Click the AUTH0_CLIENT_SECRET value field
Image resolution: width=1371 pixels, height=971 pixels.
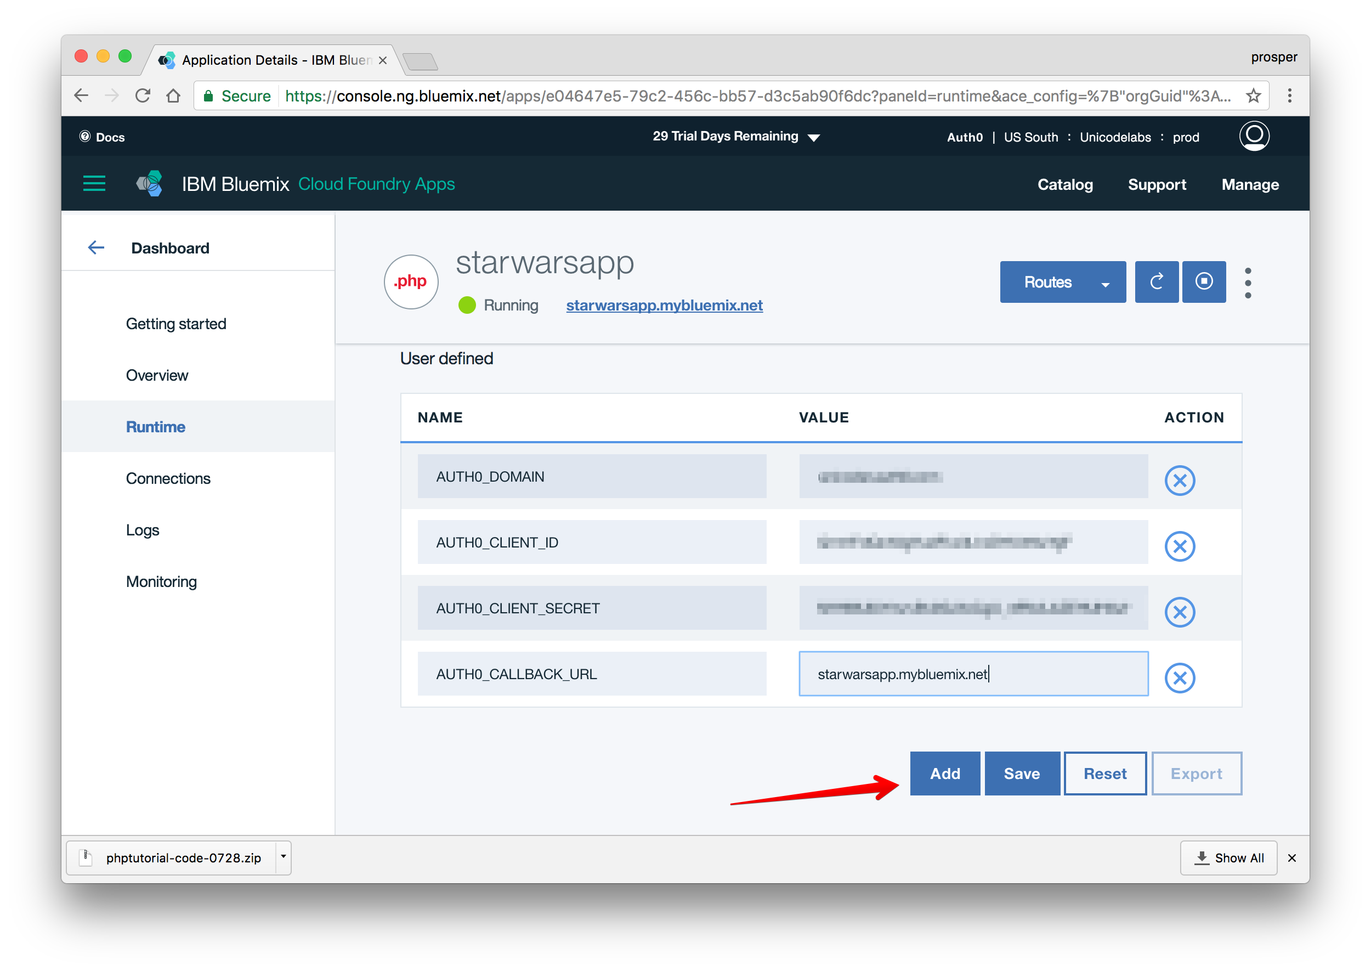click(973, 608)
